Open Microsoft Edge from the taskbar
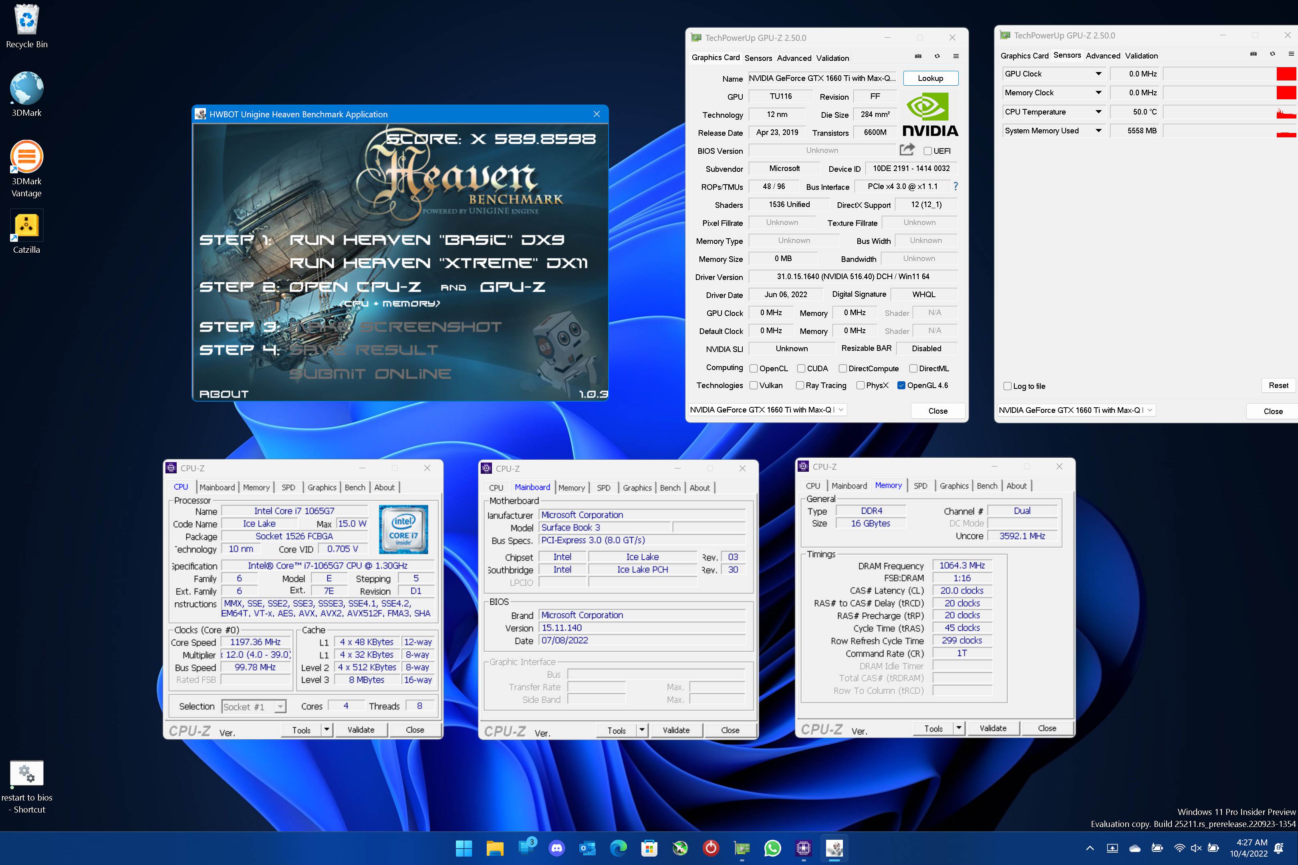The image size is (1298, 865). pyautogui.click(x=618, y=848)
